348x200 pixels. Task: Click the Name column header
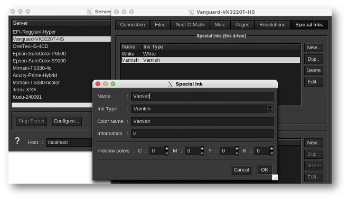pyautogui.click(x=131, y=47)
